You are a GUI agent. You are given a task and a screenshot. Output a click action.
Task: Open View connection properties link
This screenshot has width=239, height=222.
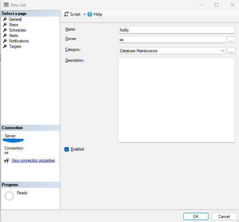(x=33, y=160)
